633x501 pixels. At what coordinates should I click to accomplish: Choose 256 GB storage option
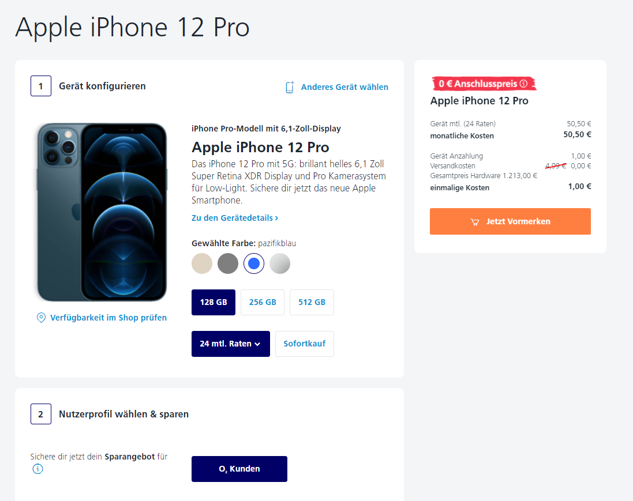[x=263, y=302]
